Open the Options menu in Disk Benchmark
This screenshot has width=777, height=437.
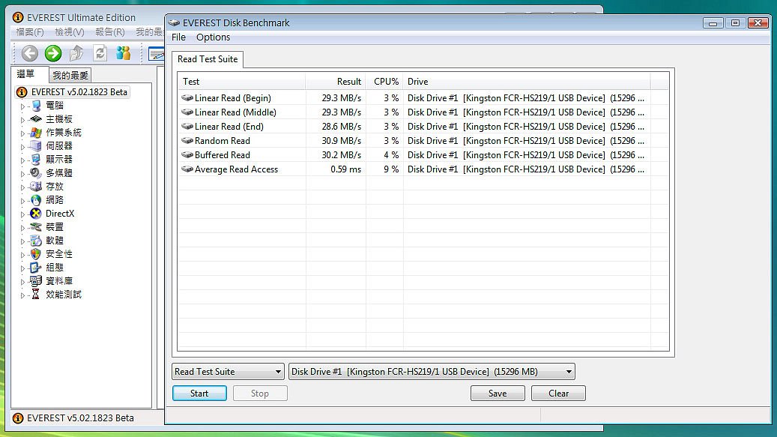coord(213,37)
